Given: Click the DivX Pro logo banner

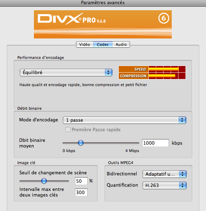Looking at the screenshot, I should (103, 24).
